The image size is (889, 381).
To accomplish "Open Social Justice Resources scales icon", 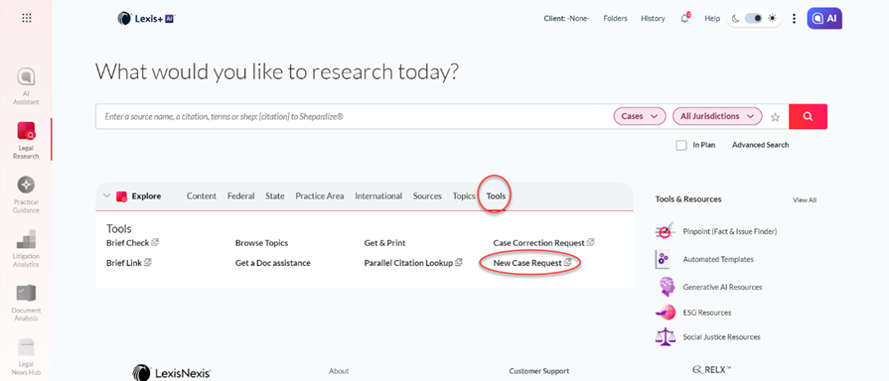I will coord(666,337).
